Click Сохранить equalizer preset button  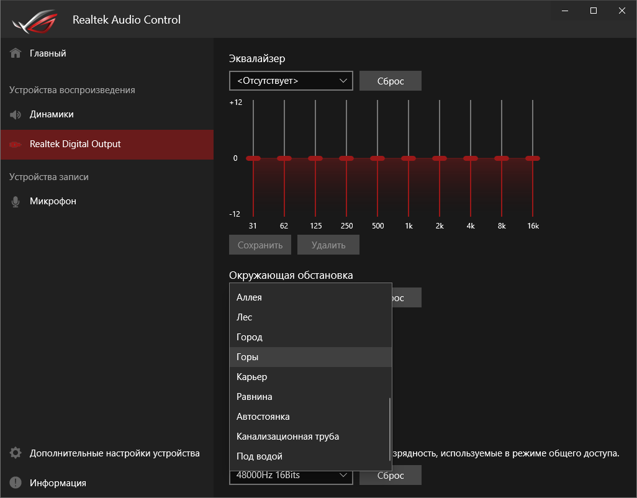point(260,245)
